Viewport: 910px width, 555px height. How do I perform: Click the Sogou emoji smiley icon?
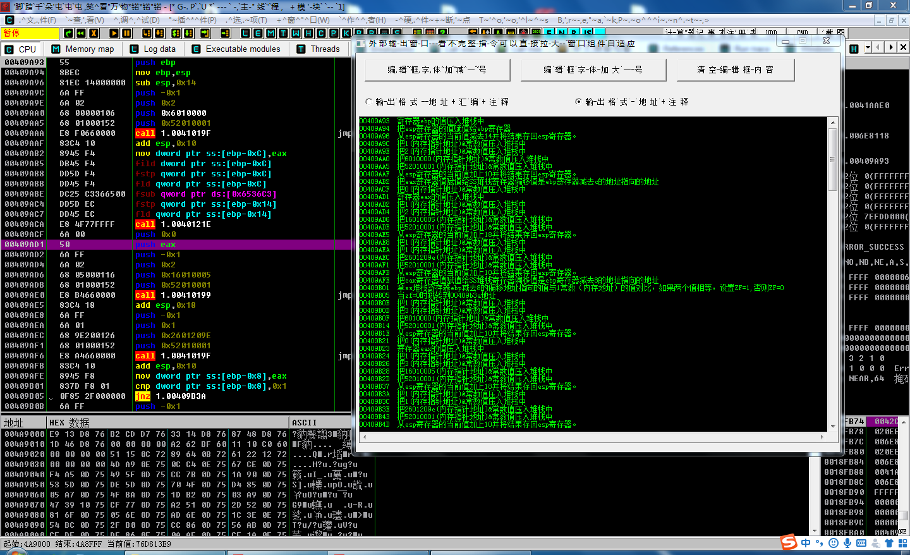[834, 543]
